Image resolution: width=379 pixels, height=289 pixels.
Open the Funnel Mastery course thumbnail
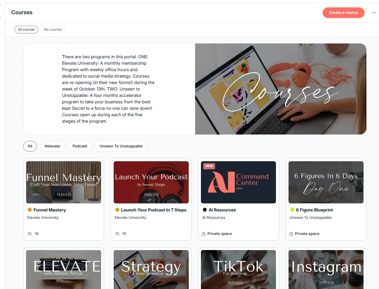pos(63,182)
